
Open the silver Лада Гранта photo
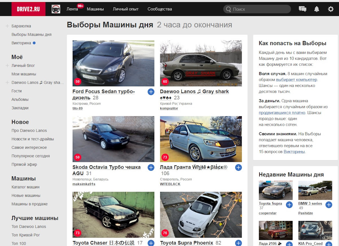tap(201, 139)
